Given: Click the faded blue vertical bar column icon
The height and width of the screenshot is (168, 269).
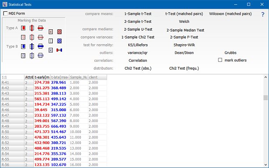Looking at the screenshot, I should (32, 56).
